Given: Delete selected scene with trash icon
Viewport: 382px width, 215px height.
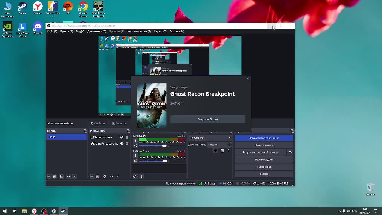Looking at the screenshot, I should pos(55,176).
